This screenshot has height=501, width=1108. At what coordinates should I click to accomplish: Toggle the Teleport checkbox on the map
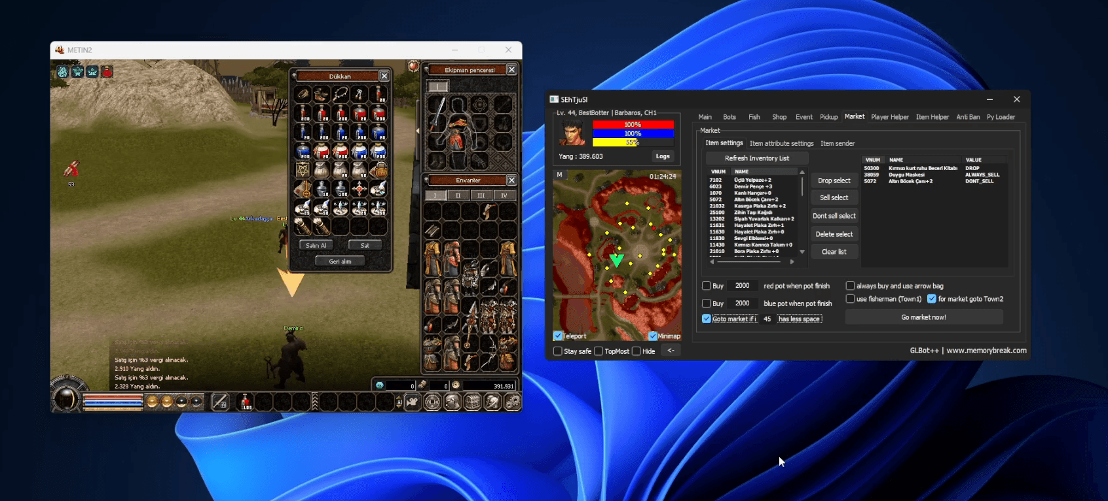tap(558, 336)
